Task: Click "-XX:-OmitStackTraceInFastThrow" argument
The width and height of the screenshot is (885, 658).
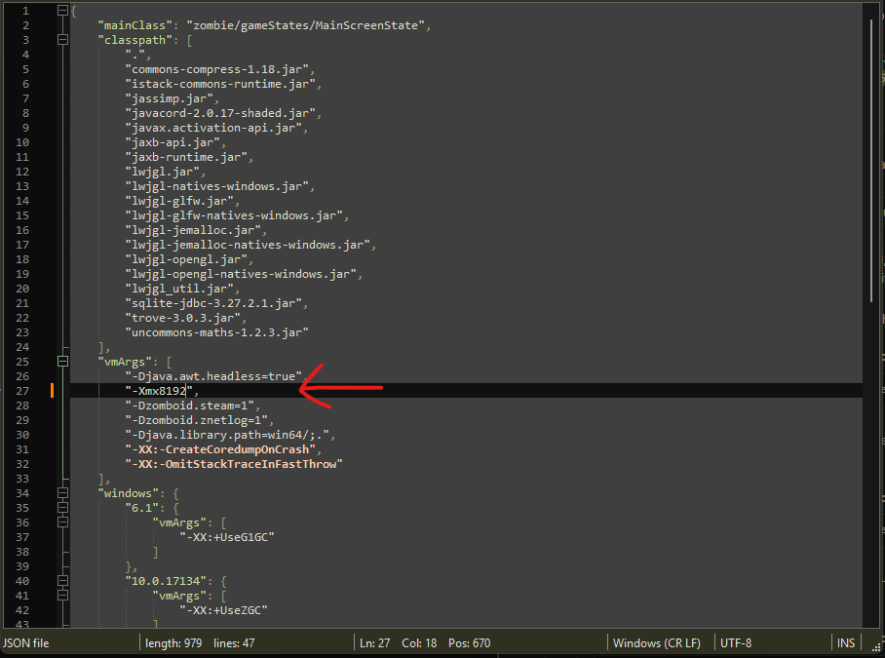Action: (x=234, y=464)
